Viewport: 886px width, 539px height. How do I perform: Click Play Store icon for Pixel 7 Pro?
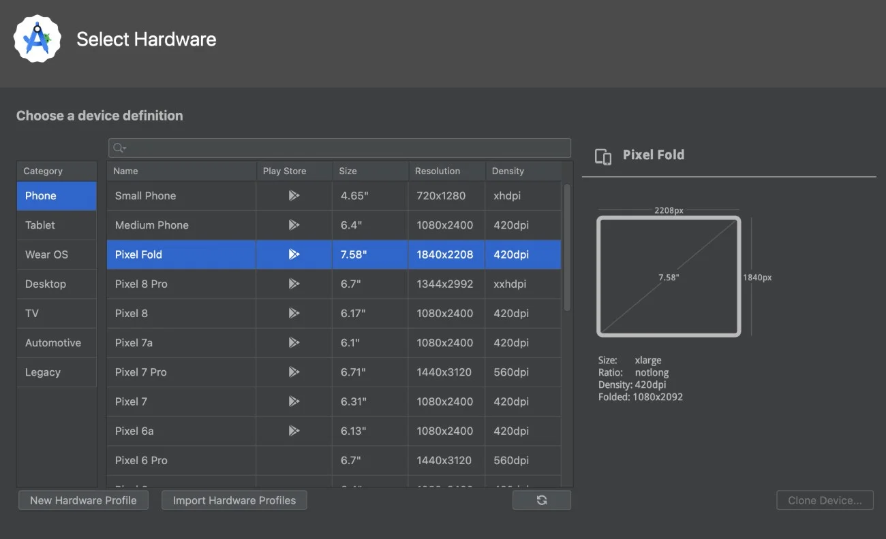(294, 372)
